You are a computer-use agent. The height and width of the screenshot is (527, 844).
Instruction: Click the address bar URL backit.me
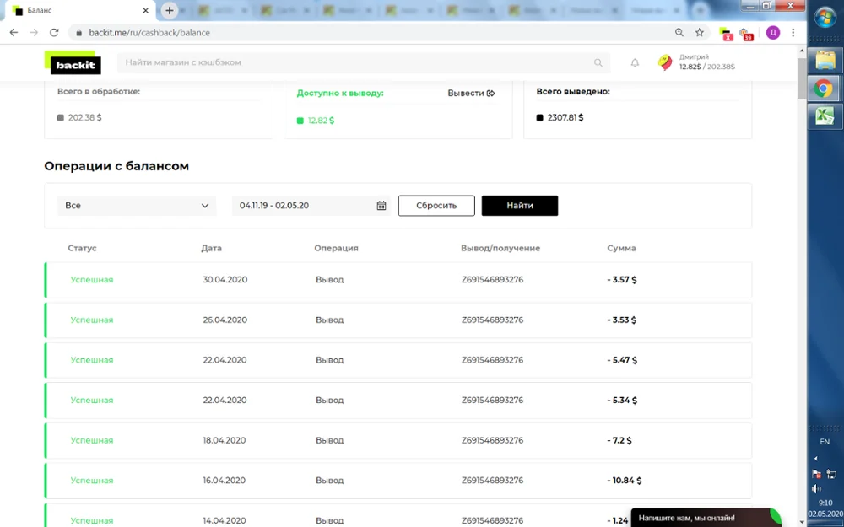149,32
